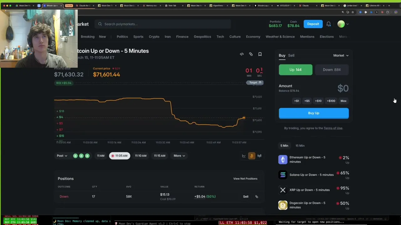Click the Down outcome in Positions table
401x225 pixels.
pos(64,197)
